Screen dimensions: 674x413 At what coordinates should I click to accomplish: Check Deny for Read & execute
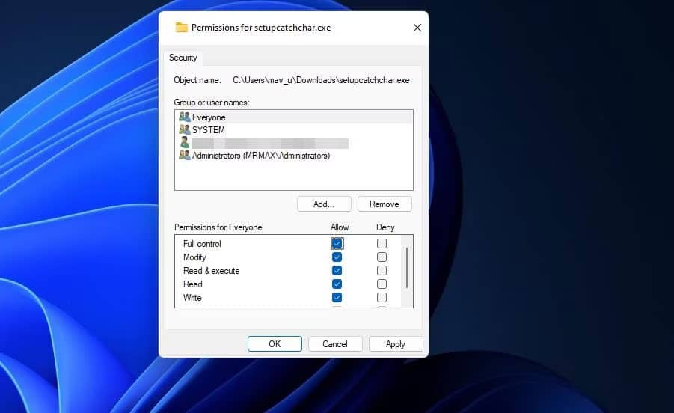[x=382, y=270]
